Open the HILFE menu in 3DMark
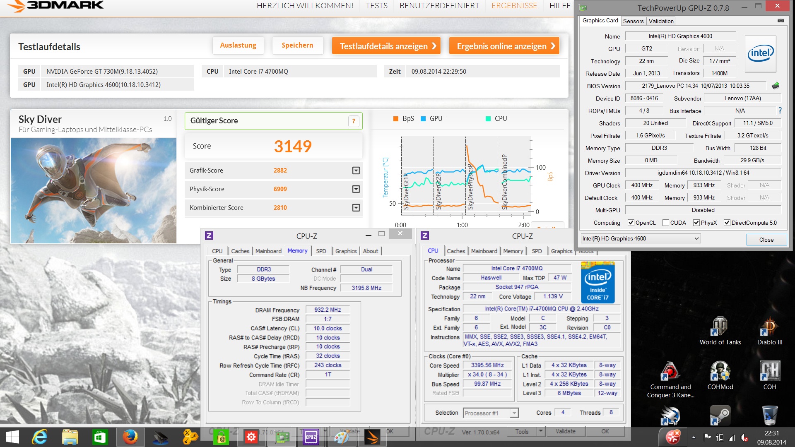 (560, 6)
